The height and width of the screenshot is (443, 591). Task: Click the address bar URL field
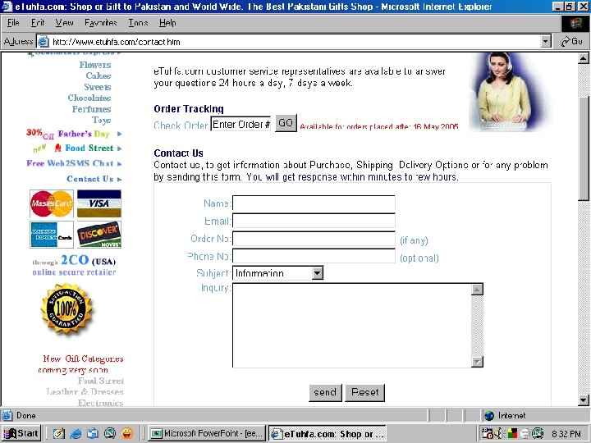coord(294,42)
